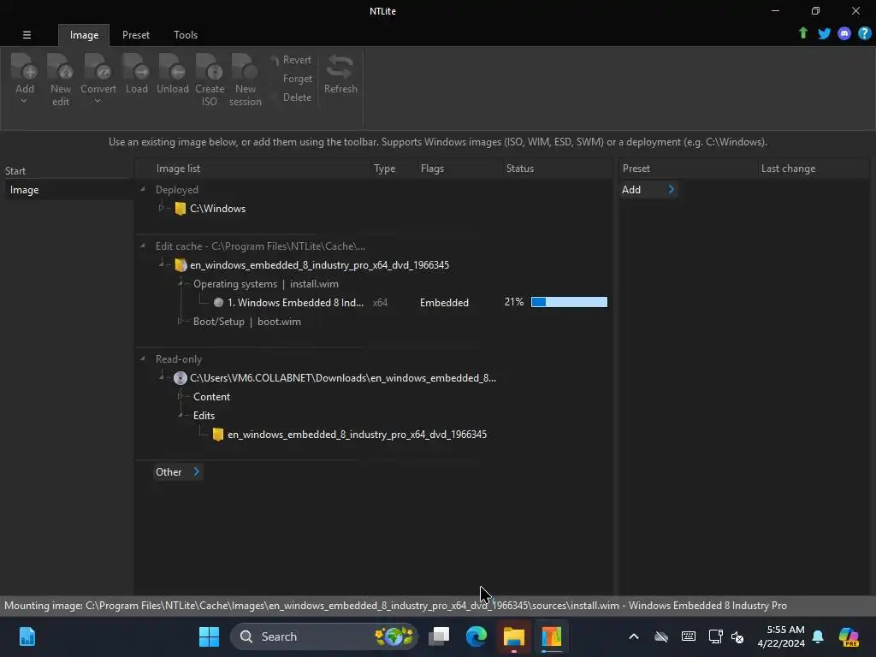The image size is (876, 657).
Task: Open the Windows Start button
Action: [x=209, y=636]
